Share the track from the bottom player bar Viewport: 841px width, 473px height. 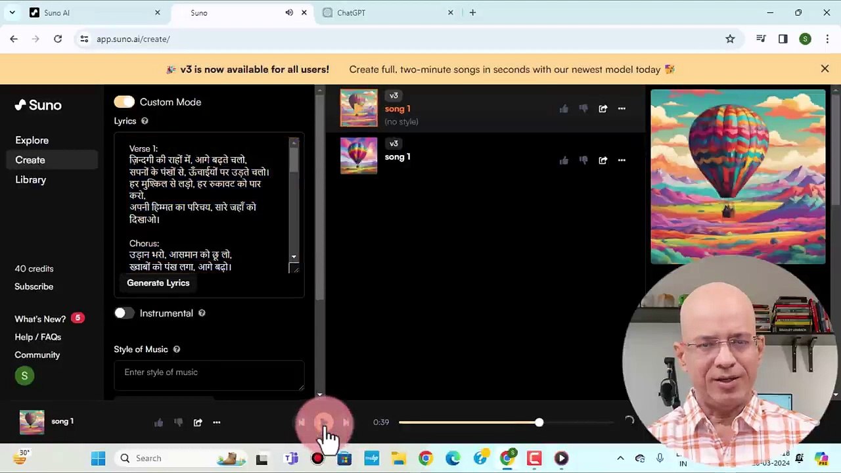coord(198,422)
